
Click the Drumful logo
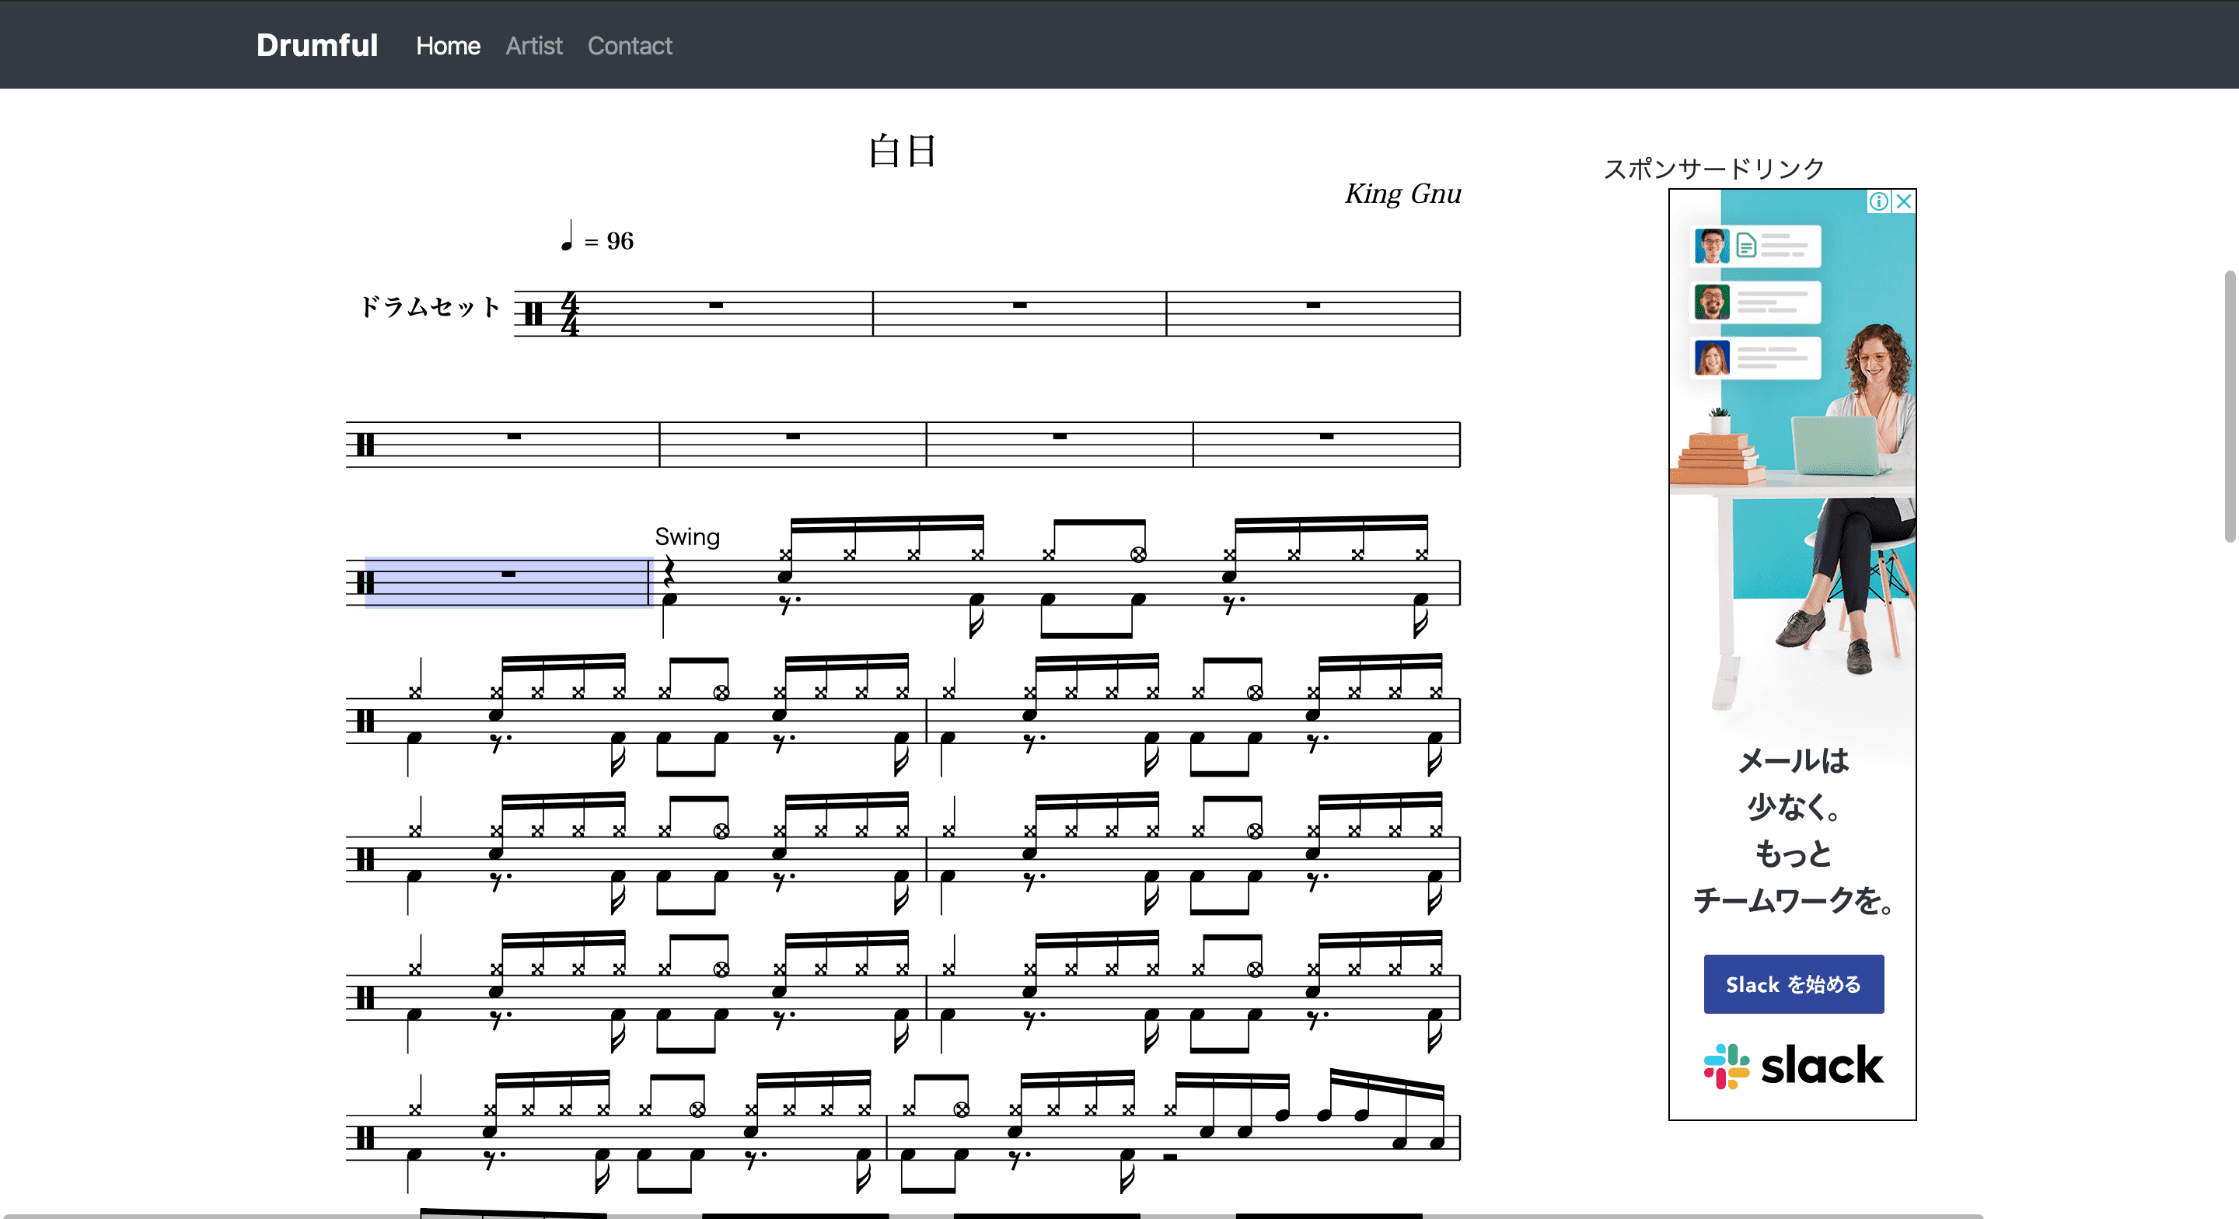pos(316,44)
